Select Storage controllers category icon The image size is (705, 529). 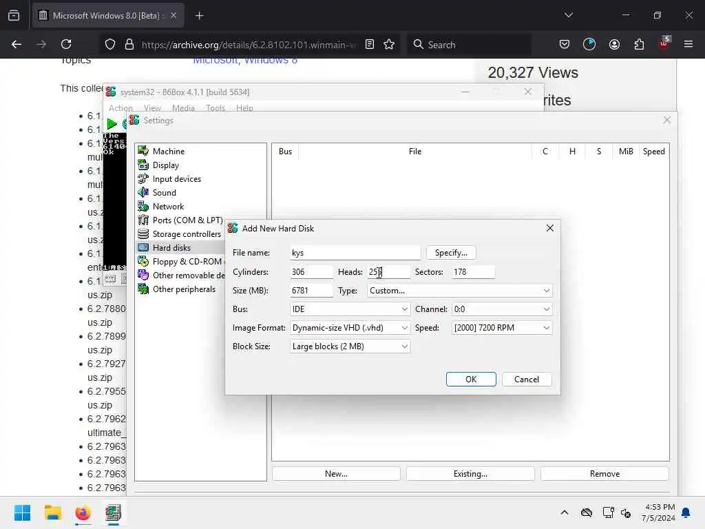point(143,234)
